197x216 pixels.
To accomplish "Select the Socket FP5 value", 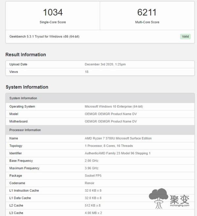I will (x=93, y=176).
